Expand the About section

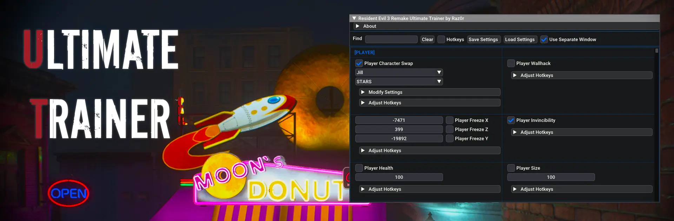[357, 26]
